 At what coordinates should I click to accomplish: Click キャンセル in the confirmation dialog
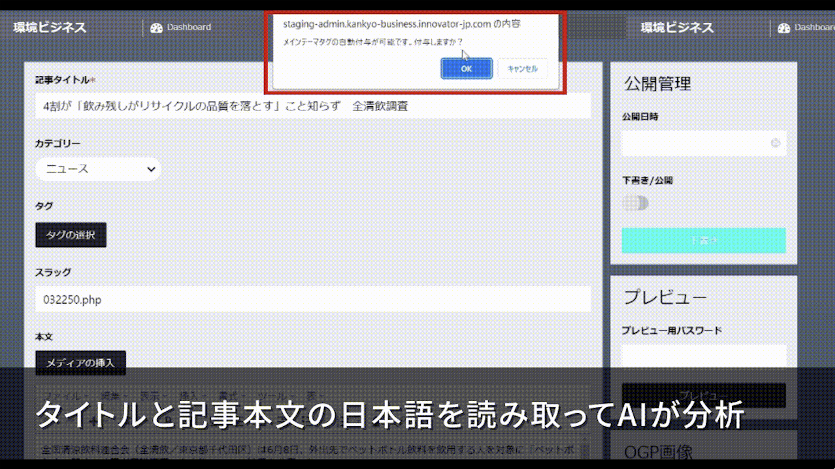point(522,69)
